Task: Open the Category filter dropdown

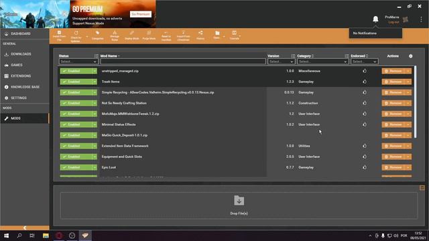Action: click(322, 62)
